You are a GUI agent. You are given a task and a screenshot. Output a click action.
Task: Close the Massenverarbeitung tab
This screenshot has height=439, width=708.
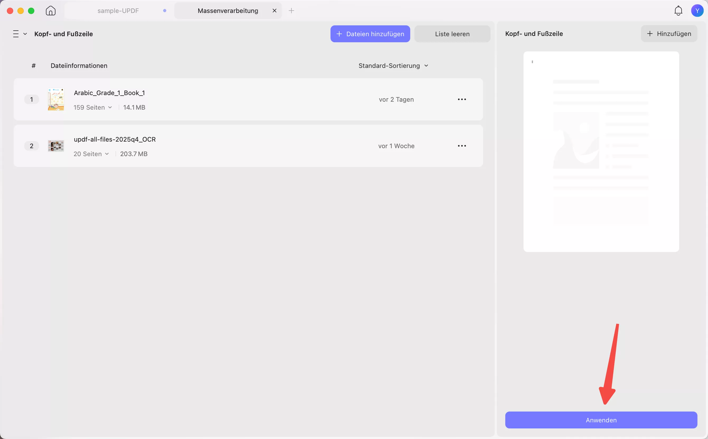click(x=274, y=11)
